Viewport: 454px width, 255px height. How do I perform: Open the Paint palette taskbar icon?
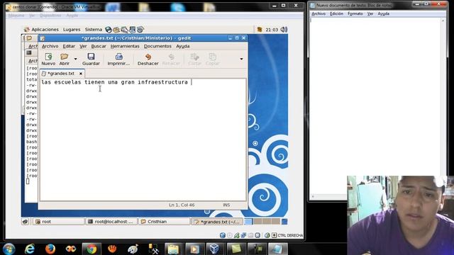click(133, 249)
